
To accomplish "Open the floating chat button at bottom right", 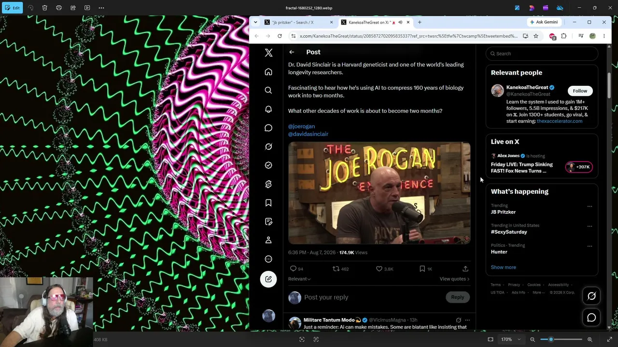I will coord(591,318).
